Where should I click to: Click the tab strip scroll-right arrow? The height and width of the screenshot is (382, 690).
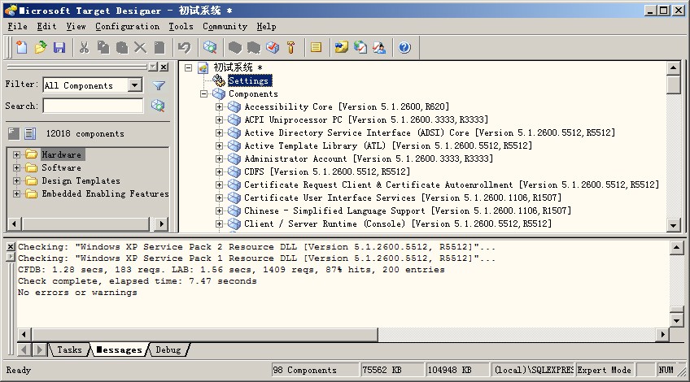pyautogui.click(x=39, y=350)
